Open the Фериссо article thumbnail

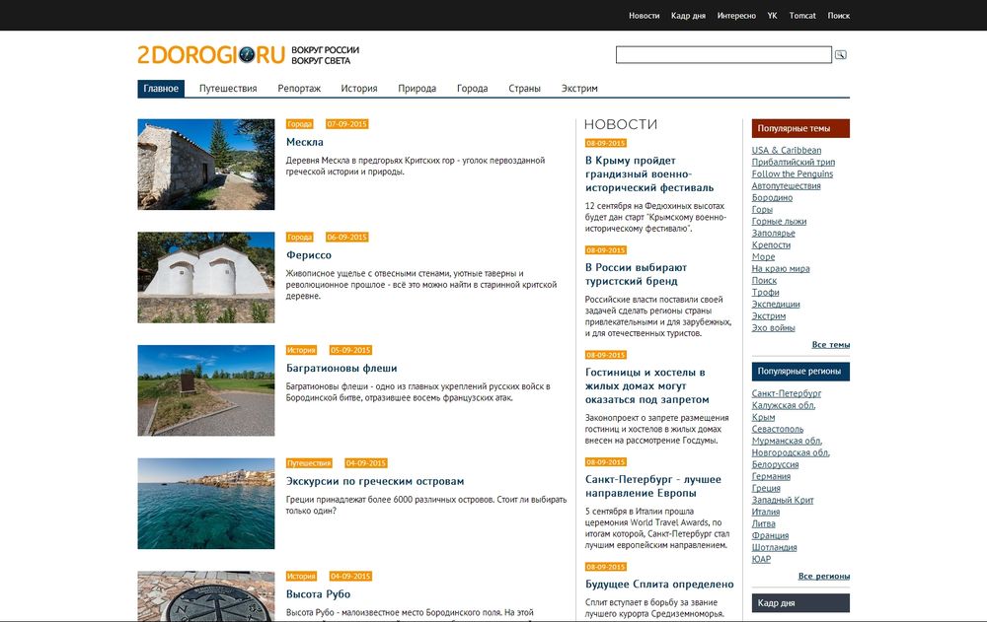pos(206,277)
